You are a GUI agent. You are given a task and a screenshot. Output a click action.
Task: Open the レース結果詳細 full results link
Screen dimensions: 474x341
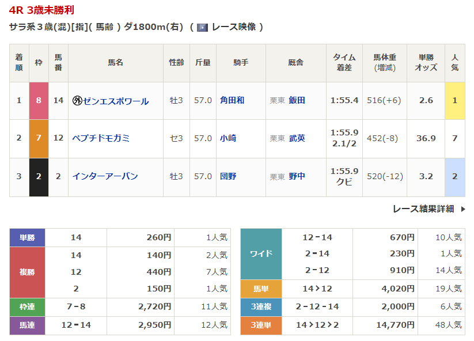pos(423,209)
